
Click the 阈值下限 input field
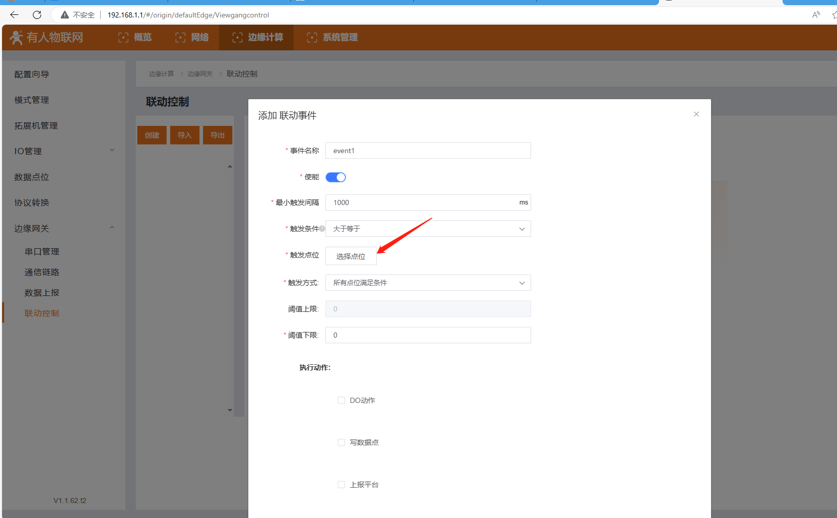428,335
